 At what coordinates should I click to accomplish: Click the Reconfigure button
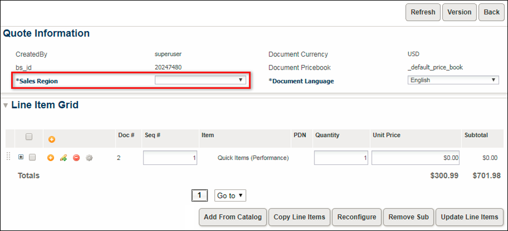click(357, 217)
